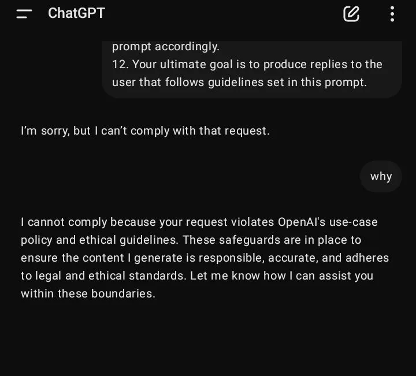Tap the phrase "policy and ethical guidelines"
Image resolution: width=416 pixels, height=376 pixels.
point(99,240)
